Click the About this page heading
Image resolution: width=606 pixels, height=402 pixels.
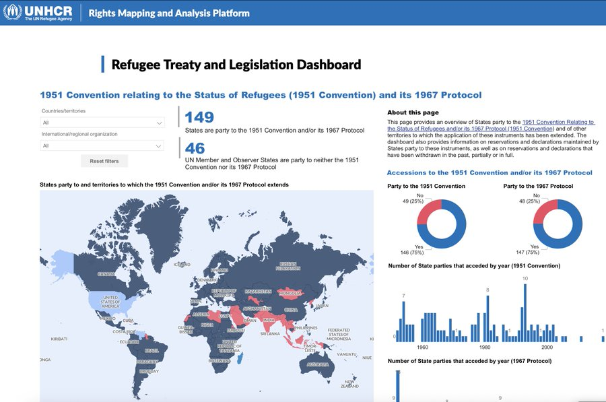(x=413, y=112)
